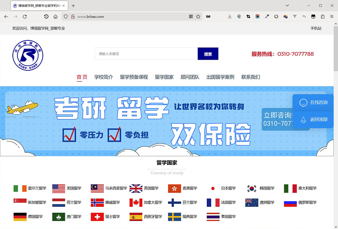This screenshot has width=338, height=229.
Task: Expand the tab list chevron
Action: (x=287, y=5)
